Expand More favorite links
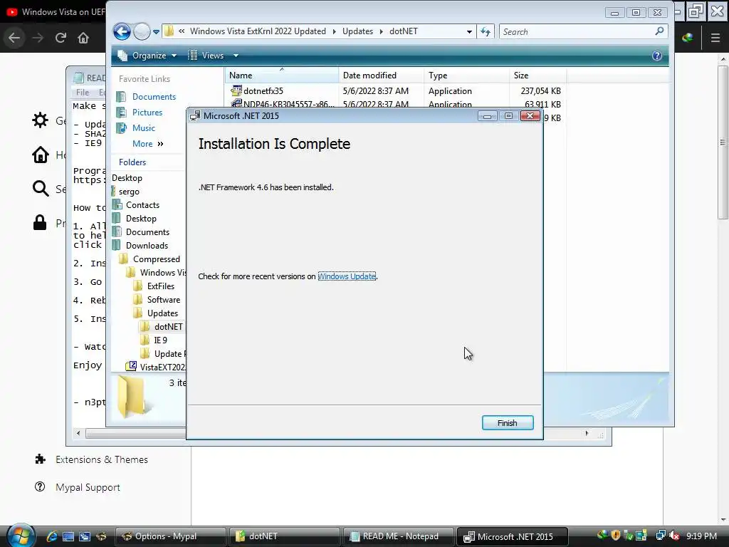The width and height of the screenshot is (729, 547). [x=148, y=144]
